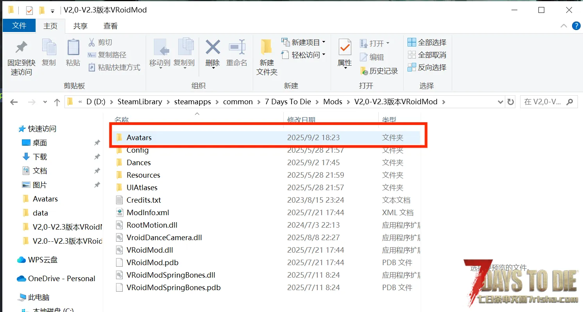Screen dimensions: 583x312
Task: Open the customize quick access toolbar dropdown
Action: (52, 11)
